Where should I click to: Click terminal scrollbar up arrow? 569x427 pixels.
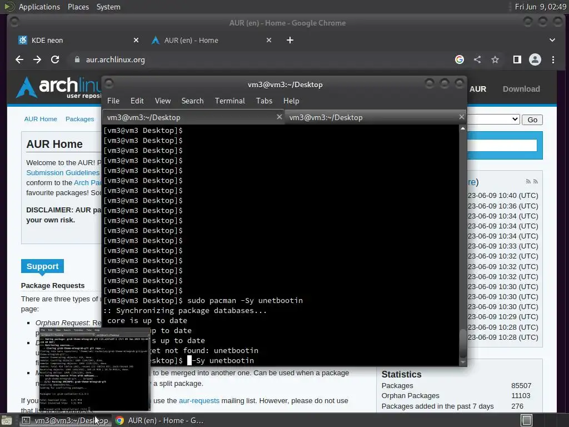[463, 128]
